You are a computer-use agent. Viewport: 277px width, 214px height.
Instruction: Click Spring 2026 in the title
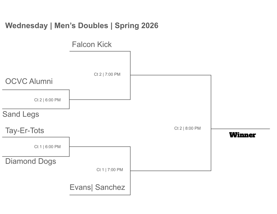(137, 26)
